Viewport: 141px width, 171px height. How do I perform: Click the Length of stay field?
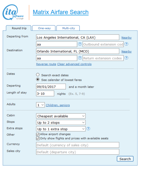[45, 94]
